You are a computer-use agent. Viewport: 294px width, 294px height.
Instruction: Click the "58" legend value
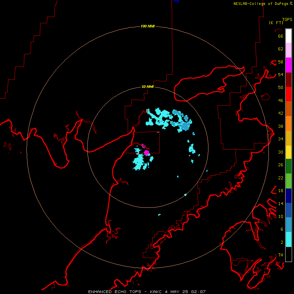click(281, 62)
